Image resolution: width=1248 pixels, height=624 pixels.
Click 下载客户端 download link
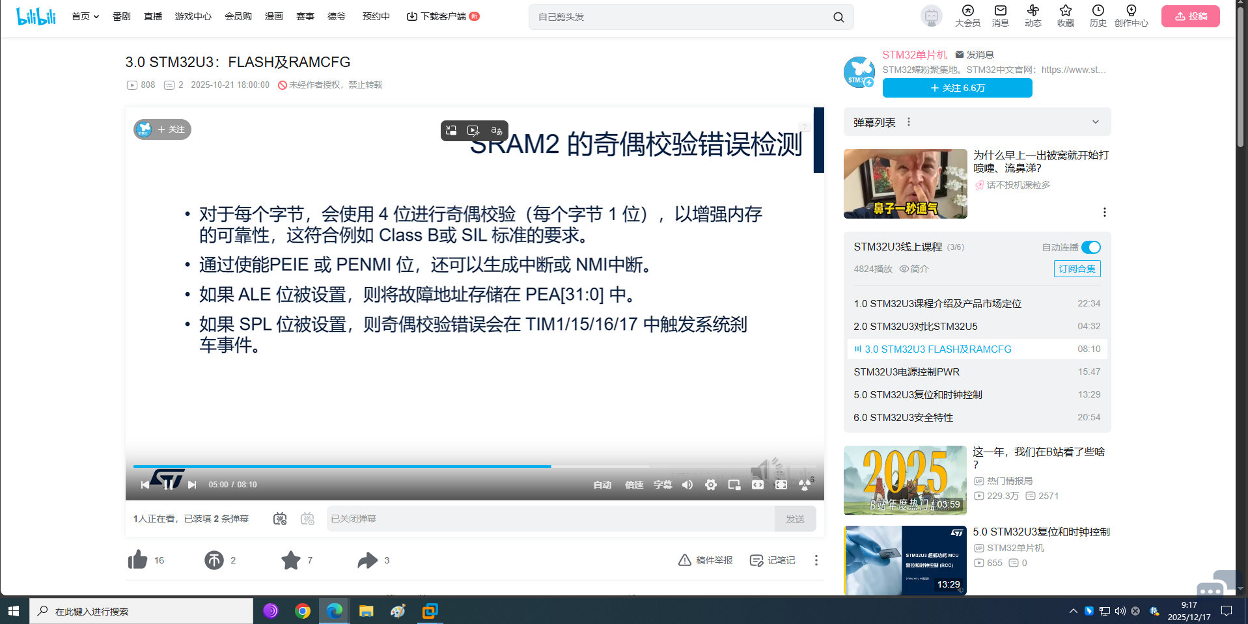(x=443, y=16)
